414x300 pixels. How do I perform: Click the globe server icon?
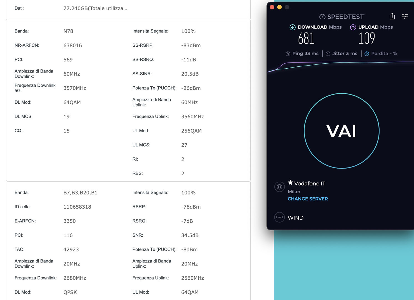pyautogui.click(x=280, y=187)
